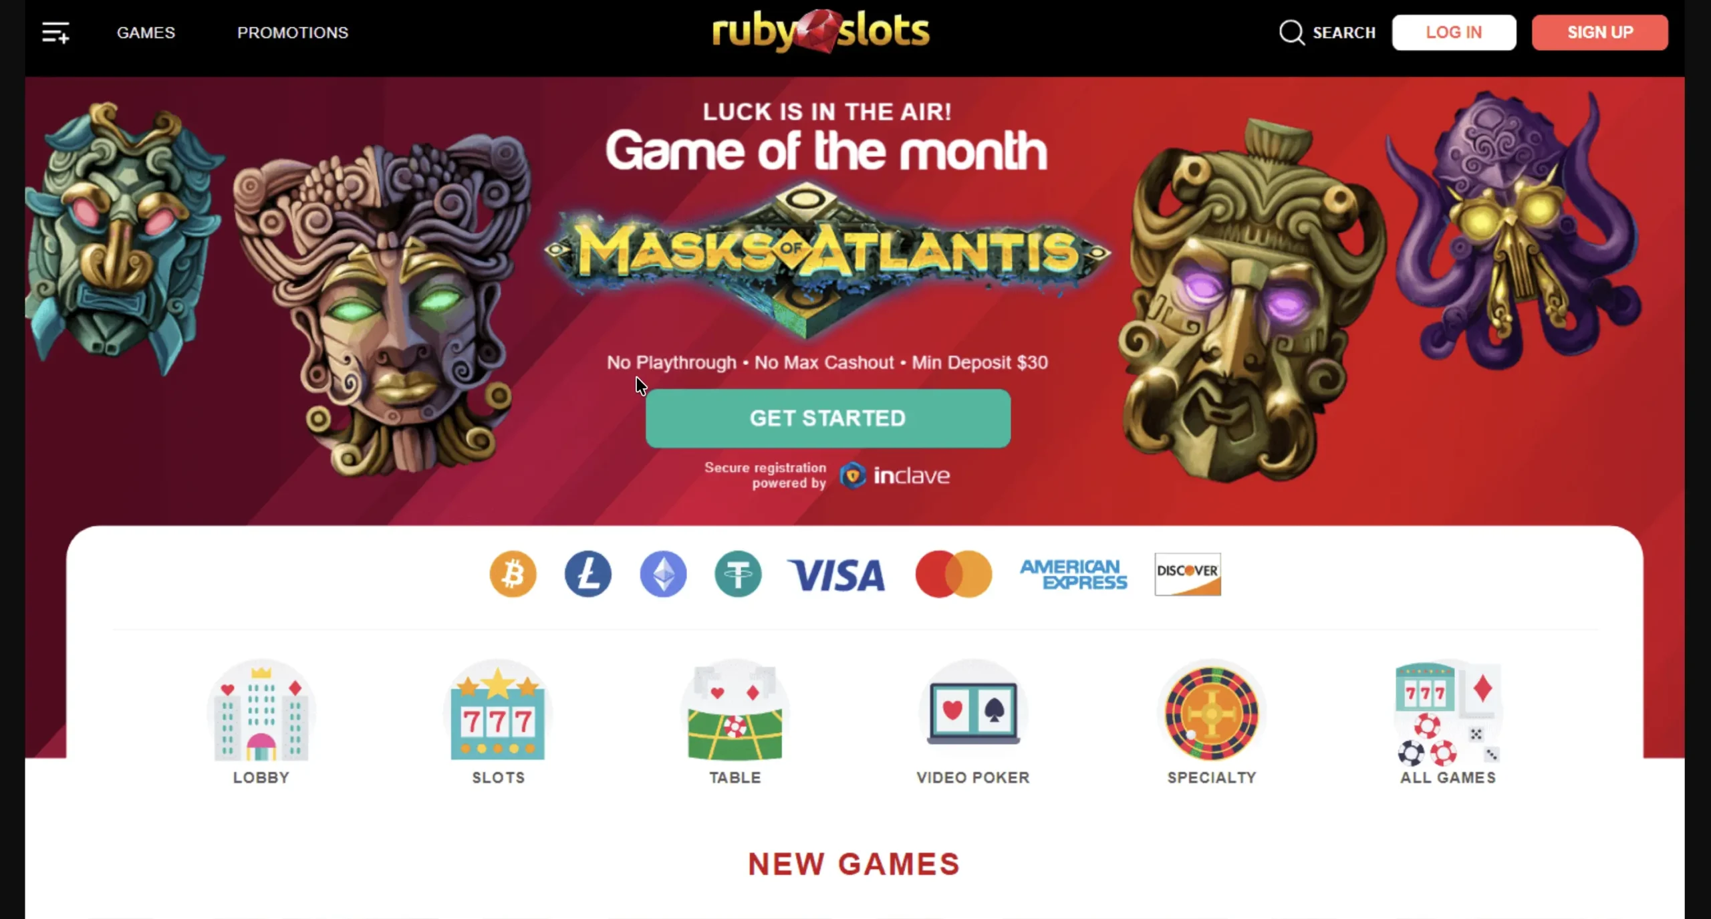Open the Table games category

(735, 722)
